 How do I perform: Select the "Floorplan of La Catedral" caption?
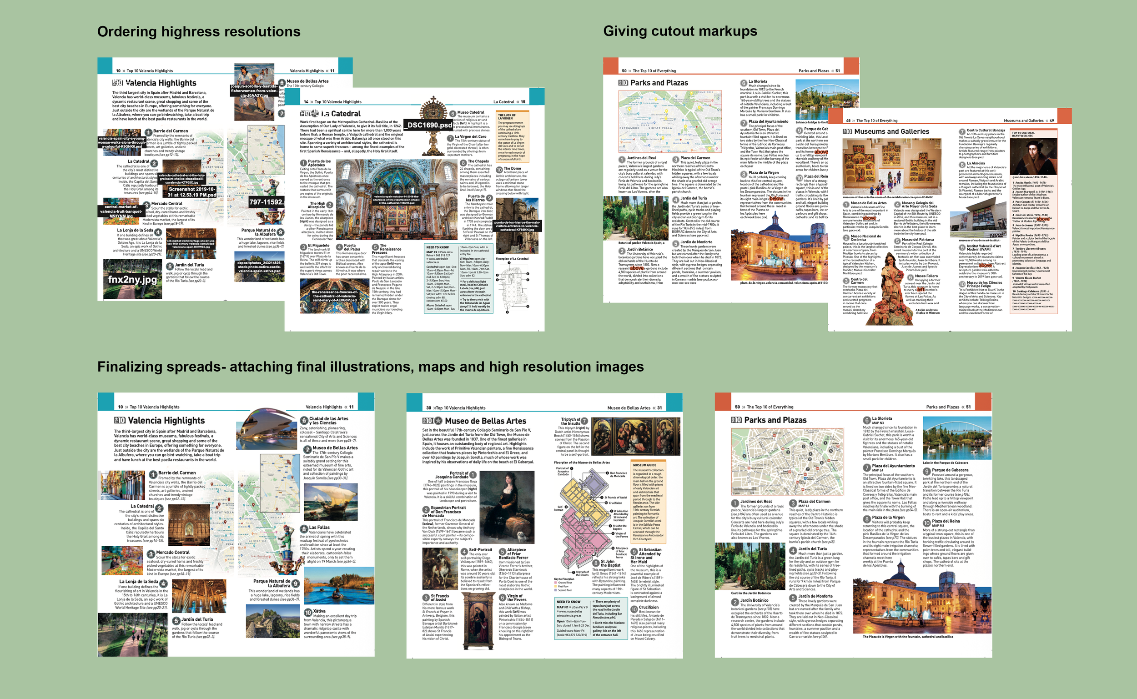click(512, 259)
